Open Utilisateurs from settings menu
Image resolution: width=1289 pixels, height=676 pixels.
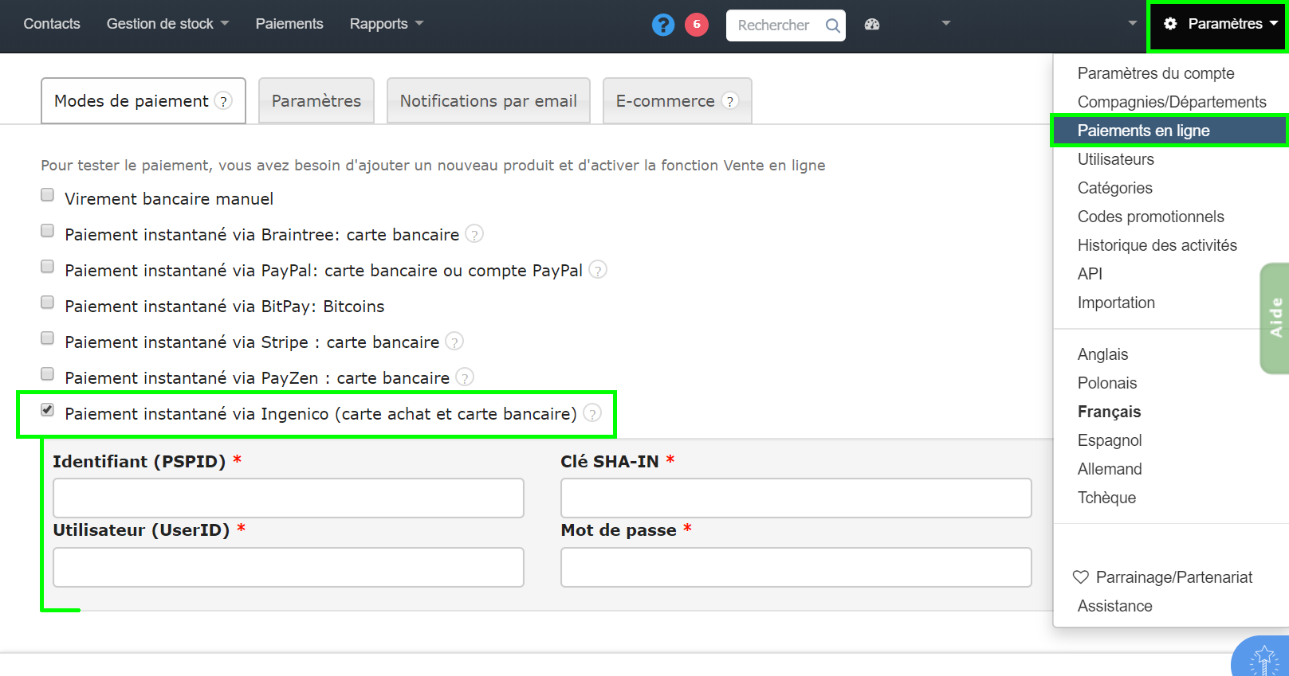coord(1116,159)
